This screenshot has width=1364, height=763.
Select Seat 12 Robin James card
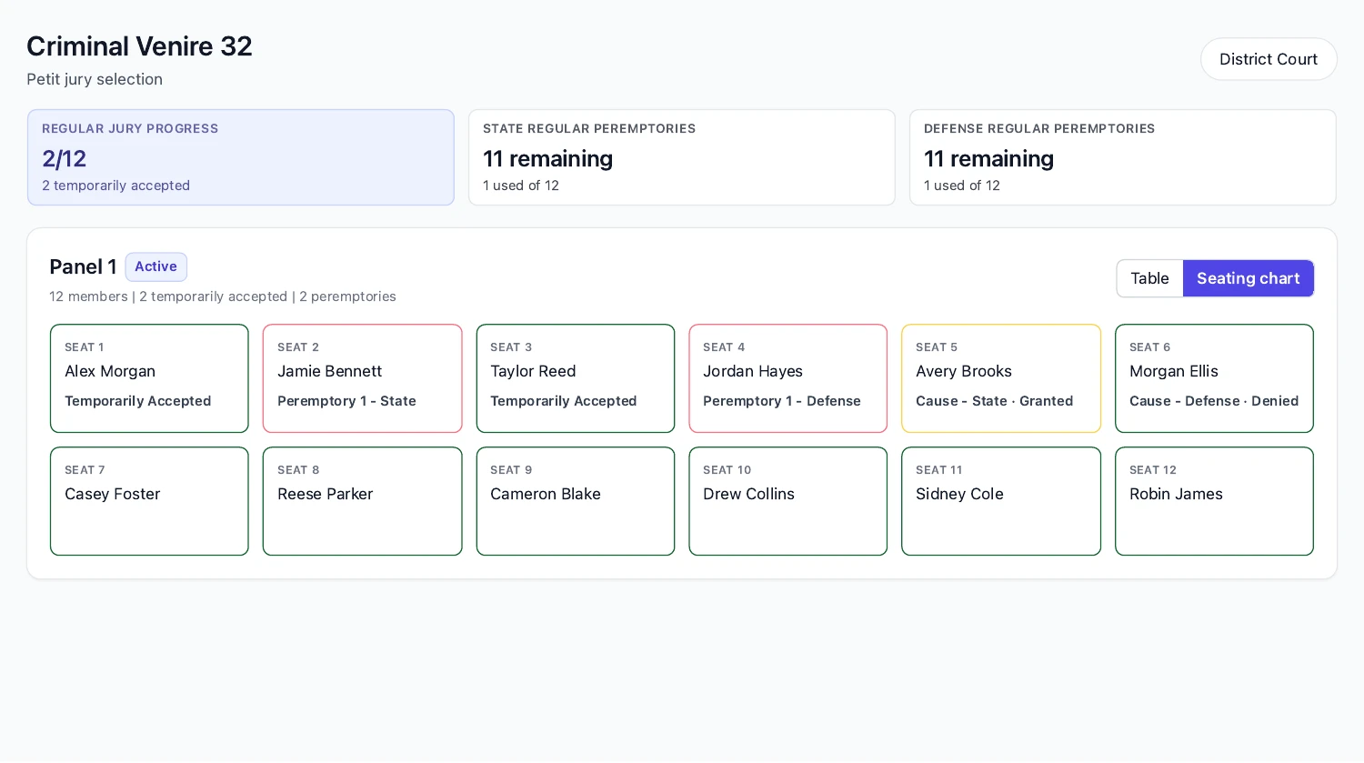pyautogui.click(x=1214, y=501)
